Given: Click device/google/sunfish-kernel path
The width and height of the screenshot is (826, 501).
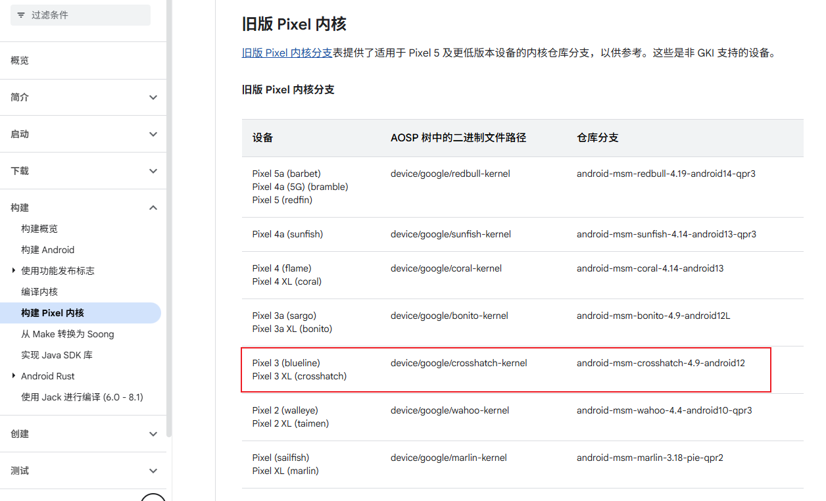Looking at the screenshot, I should point(450,234).
